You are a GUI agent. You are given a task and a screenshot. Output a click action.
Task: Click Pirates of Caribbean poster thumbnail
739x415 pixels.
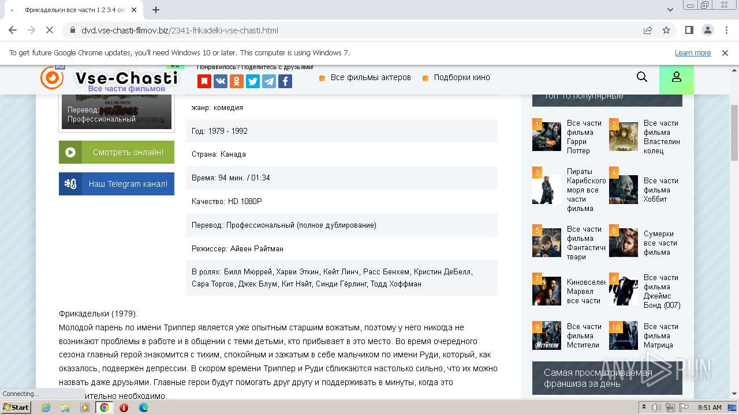[547, 190]
